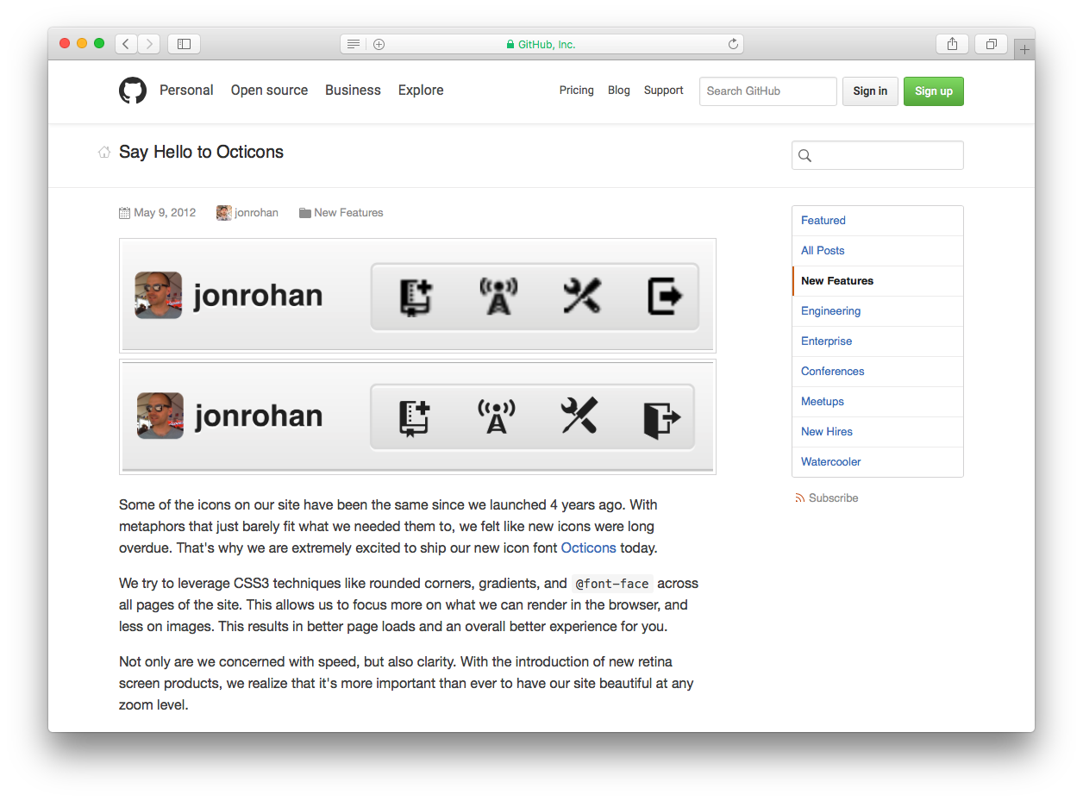Screen dimensions: 1083x801
Task: Click the Sign in button
Action: 870,91
